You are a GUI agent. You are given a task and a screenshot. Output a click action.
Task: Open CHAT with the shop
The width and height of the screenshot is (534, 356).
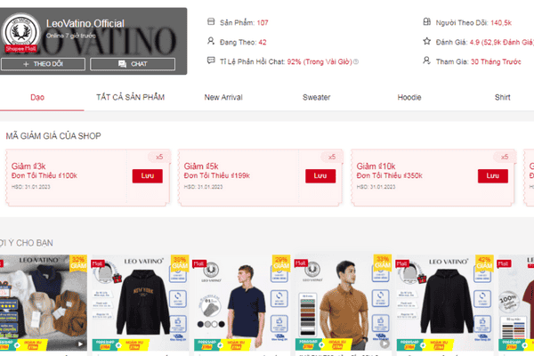coord(133,64)
